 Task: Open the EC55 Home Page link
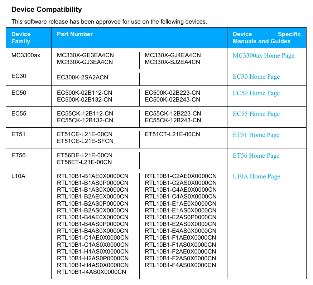coord(256,114)
